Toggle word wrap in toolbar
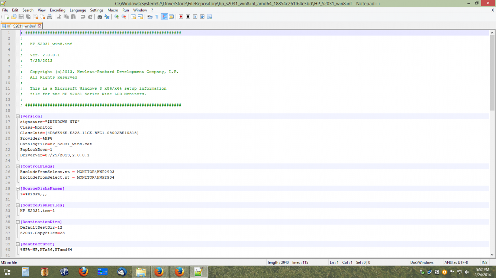 pos(150,17)
